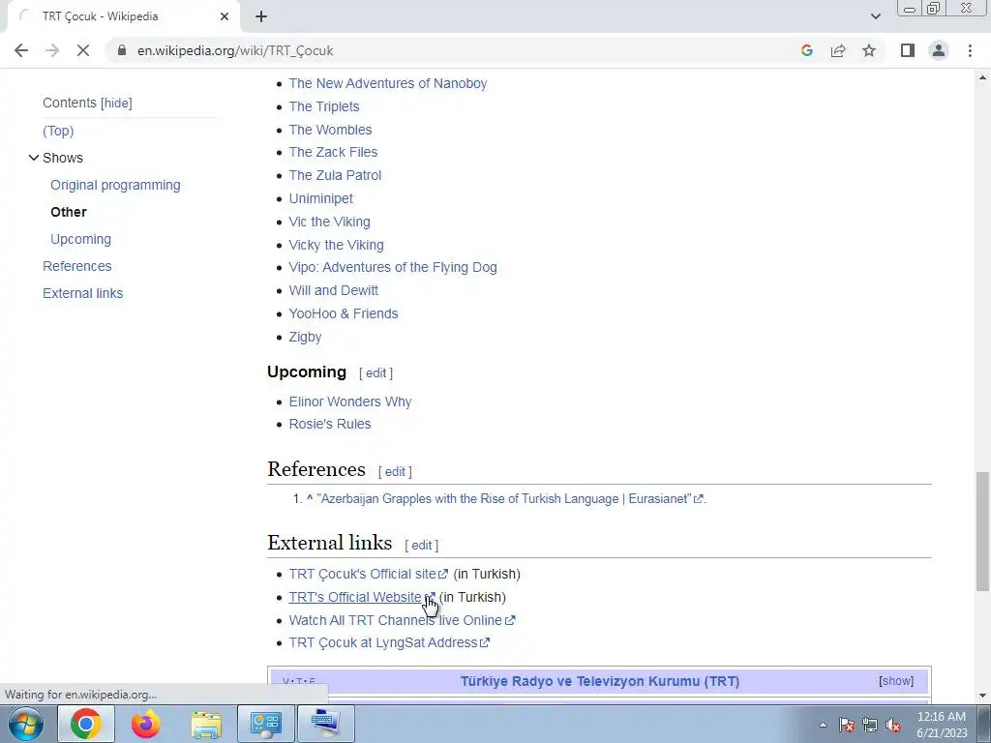The image size is (991, 743).
Task: Show the TRT navbox contents
Action: (x=896, y=681)
